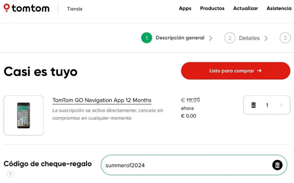Screen dimensions: 294x183
Task: Select the Detalles step tab
Action: (249, 38)
